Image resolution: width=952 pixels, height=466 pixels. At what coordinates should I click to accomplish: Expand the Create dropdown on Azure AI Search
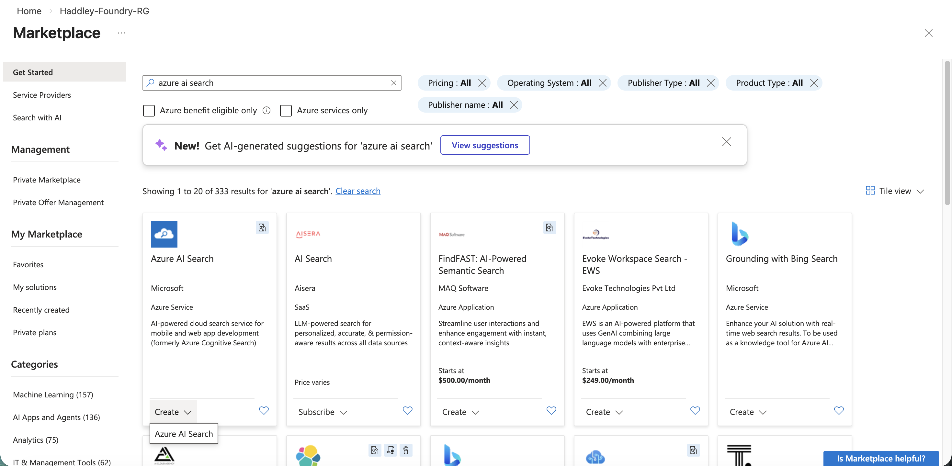pos(172,412)
